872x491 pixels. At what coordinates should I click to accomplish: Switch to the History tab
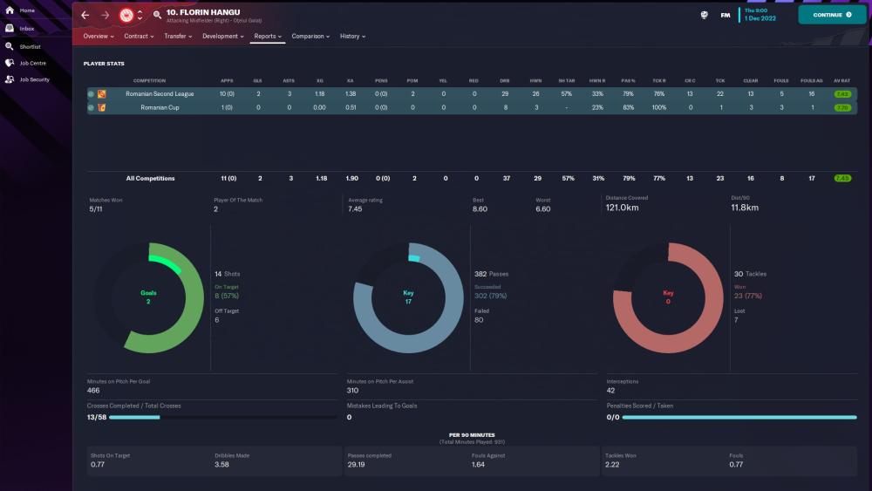352,37
